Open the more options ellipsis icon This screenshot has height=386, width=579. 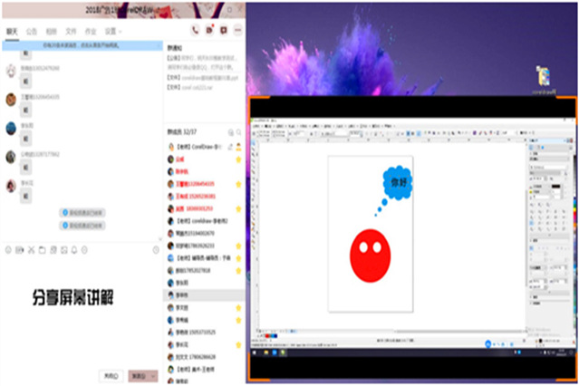pos(238,30)
